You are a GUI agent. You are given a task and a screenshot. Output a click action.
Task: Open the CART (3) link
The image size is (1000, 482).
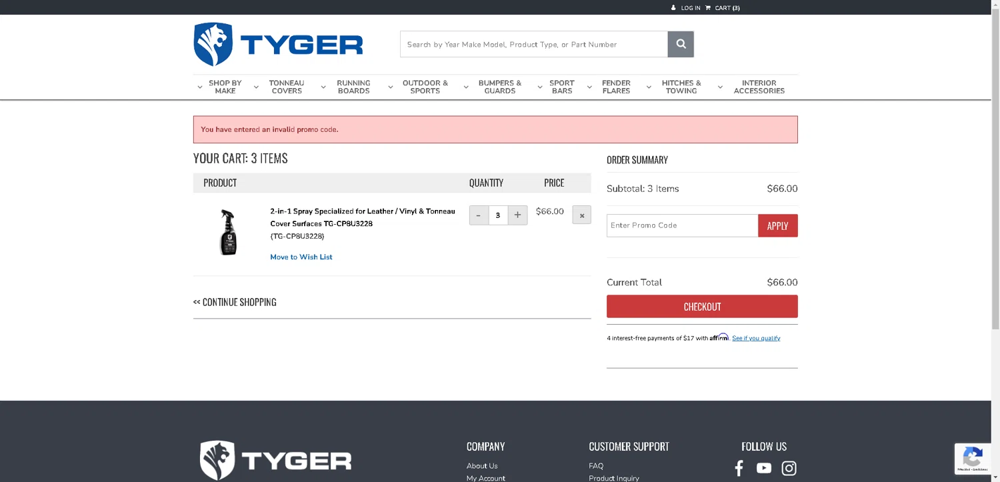pos(727,8)
